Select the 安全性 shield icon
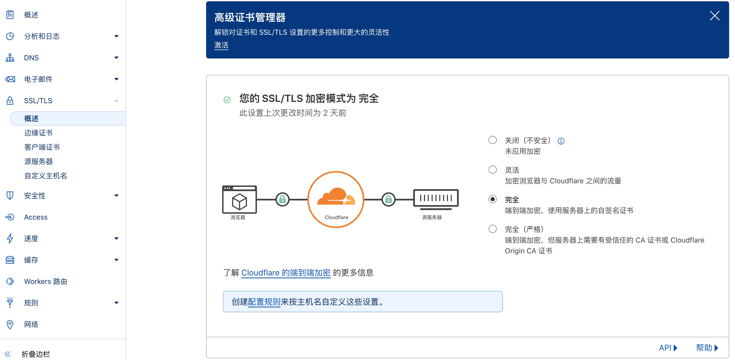 tap(10, 195)
